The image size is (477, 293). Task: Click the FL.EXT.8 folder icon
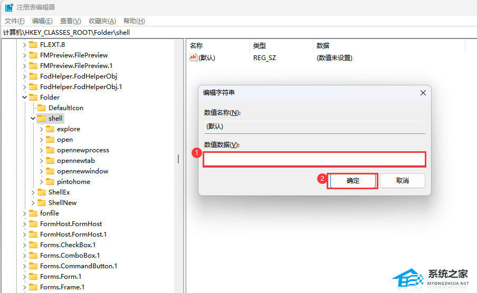[33, 45]
